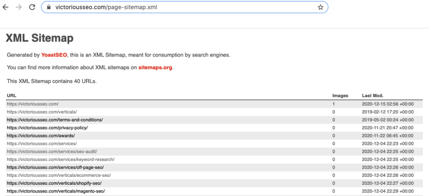The image size is (429, 196).
Task: Open the verticals/magento-seo URL
Action: [56, 191]
